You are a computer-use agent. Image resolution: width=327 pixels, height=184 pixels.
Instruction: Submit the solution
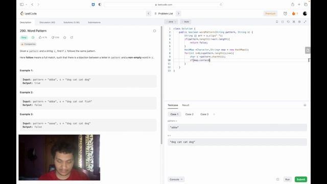pyautogui.click(x=301, y=179)
